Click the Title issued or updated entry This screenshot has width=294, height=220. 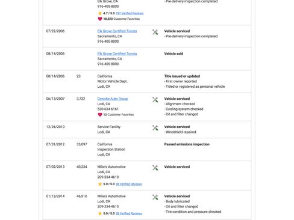[182, 76]
